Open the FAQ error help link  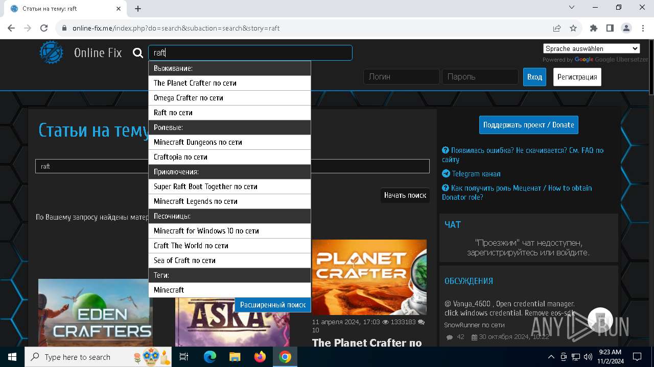coord(523,154)
